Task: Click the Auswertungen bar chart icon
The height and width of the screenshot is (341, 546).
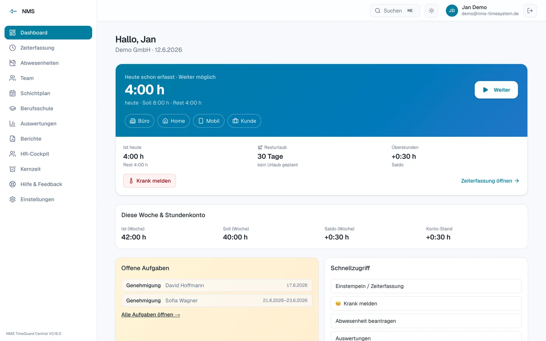Action: (13, 124)
